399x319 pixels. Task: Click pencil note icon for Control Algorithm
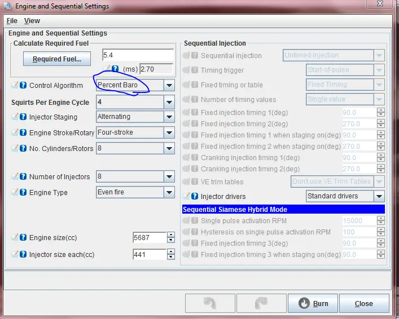click(15, 85)
